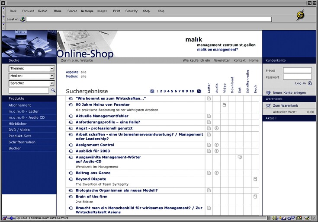This screenshot has width=318, height=222.
Task: Click Buch icon for Beyond Dispute
Action: click(255, 179)
